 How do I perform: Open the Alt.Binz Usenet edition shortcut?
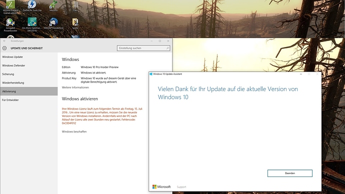10,7
